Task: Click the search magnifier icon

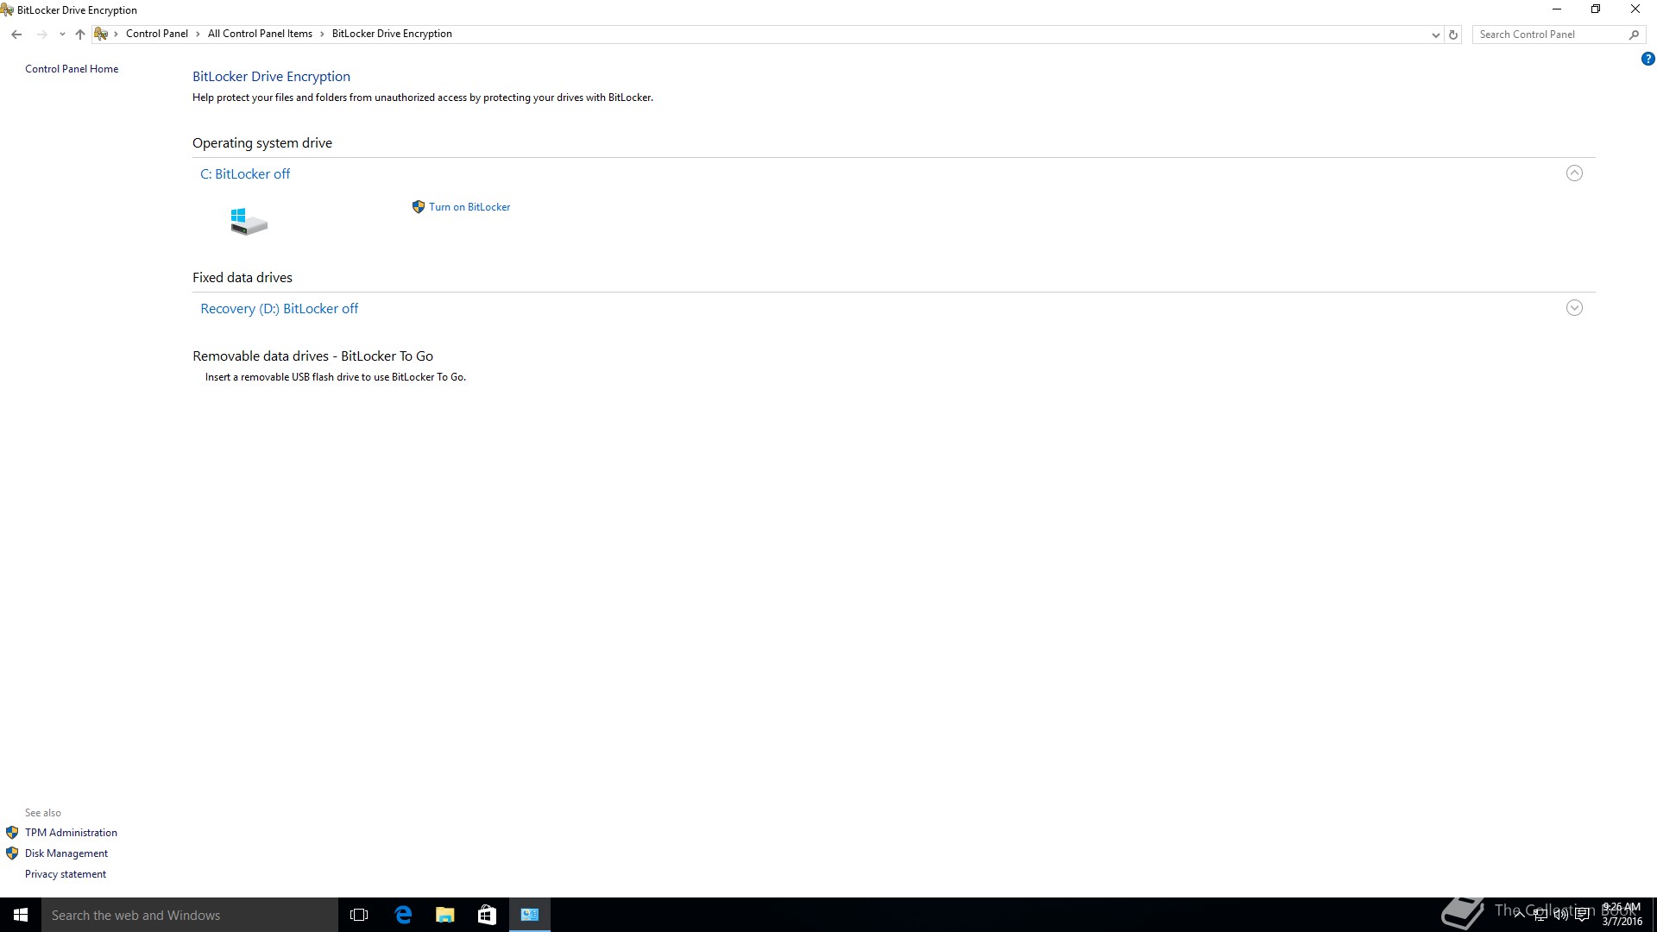Action: (1634, 35)
